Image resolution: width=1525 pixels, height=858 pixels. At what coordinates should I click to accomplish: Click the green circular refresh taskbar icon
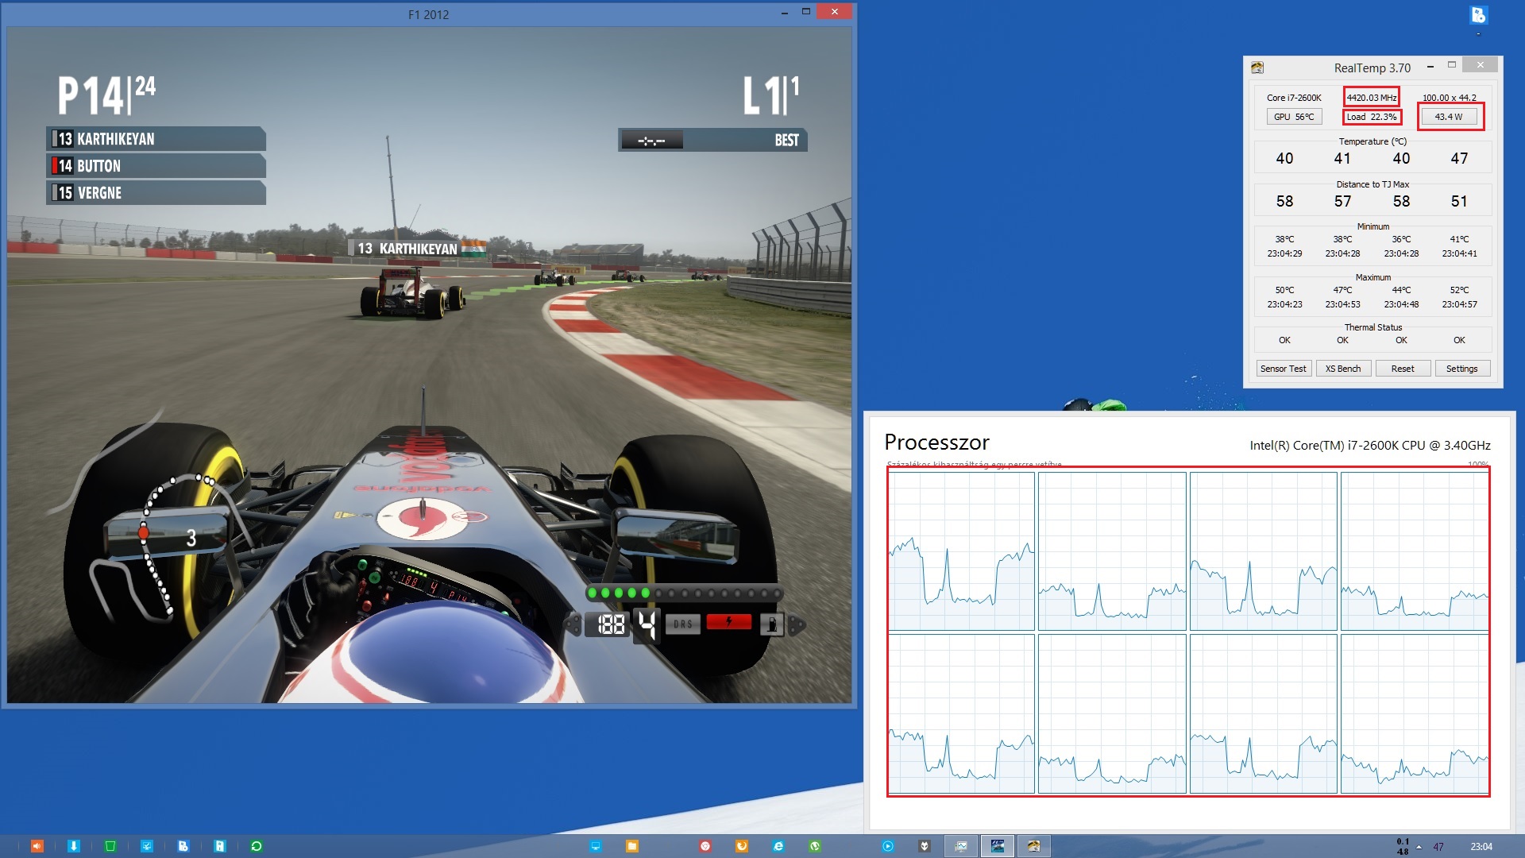click(257, 846)
